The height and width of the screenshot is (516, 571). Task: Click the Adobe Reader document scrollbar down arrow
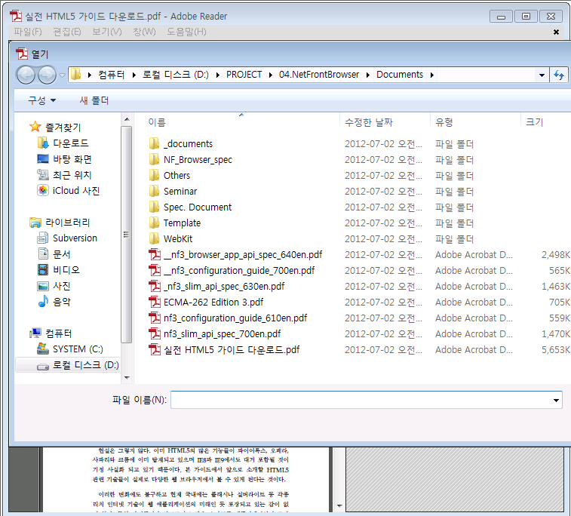coord(339,505)
